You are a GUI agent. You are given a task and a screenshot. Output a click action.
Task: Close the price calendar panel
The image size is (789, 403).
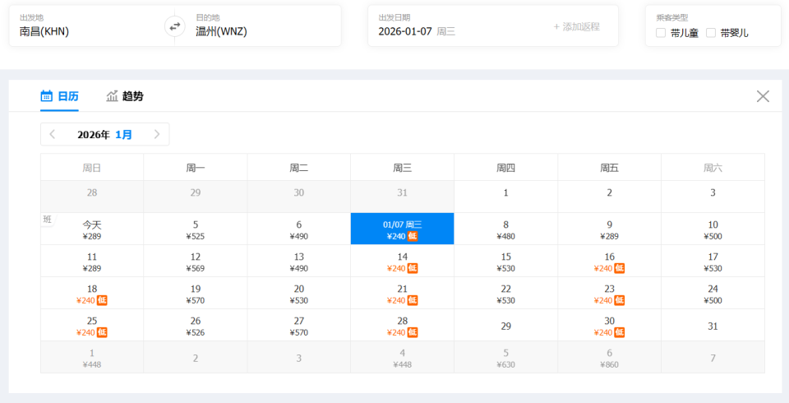click(x=763, y=96)
